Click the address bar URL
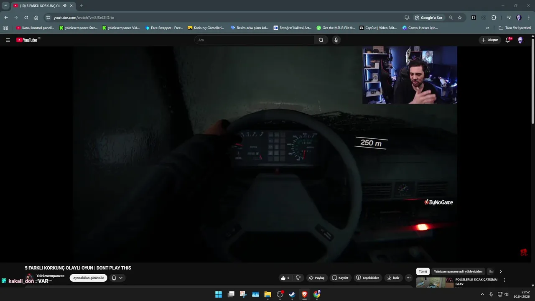The width and height of the screenshot is (535, 301). [84, 18]
